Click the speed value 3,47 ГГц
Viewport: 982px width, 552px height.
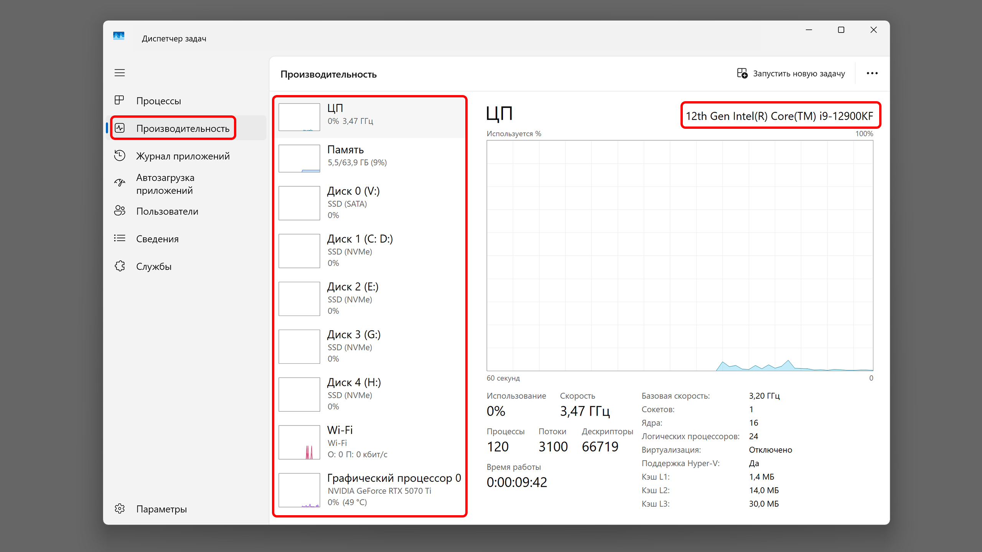click(x=585, y=411)
